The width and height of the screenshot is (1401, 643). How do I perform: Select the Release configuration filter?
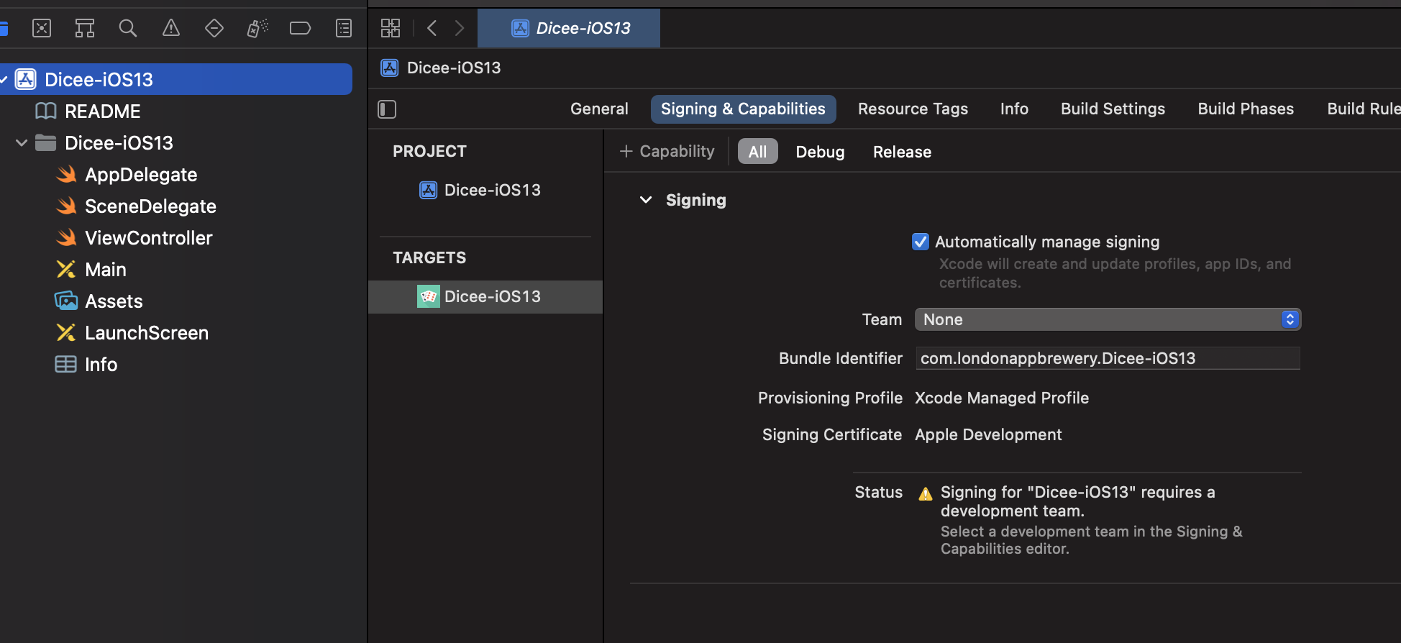pyautogui.click(x=902, y=152)
